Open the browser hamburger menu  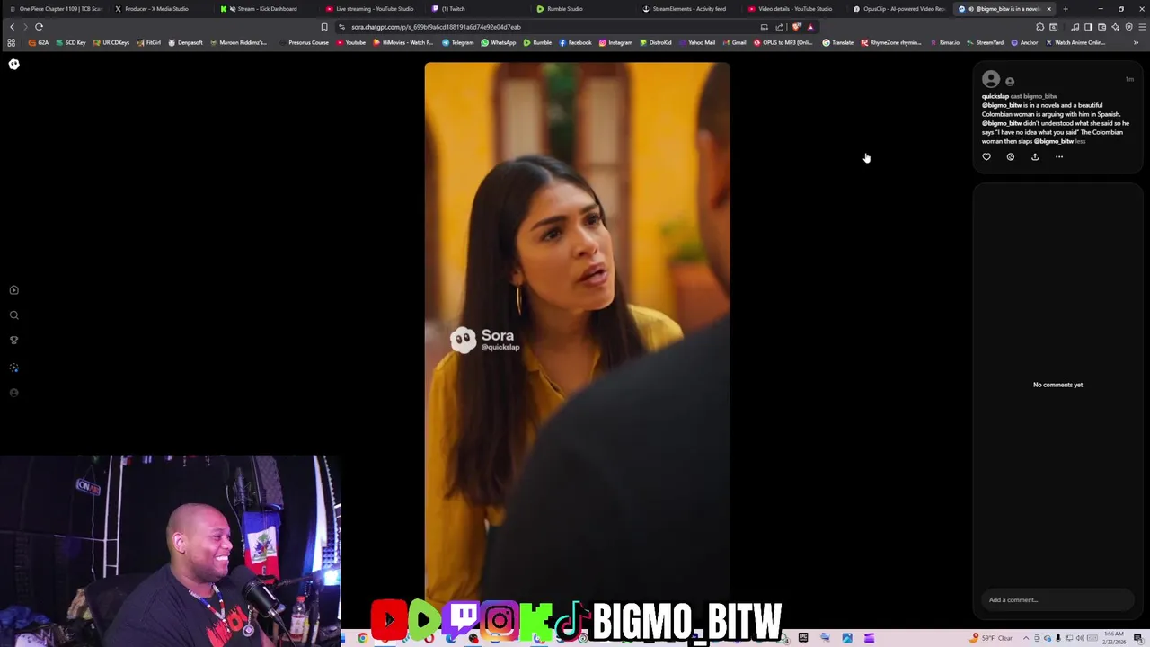[1142, 27]
